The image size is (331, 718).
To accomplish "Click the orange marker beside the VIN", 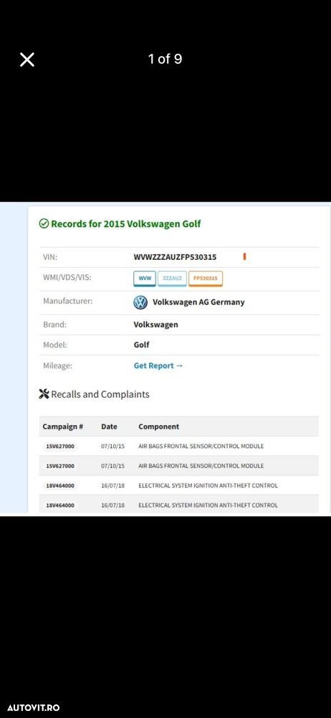I will [x=244, y=257].
